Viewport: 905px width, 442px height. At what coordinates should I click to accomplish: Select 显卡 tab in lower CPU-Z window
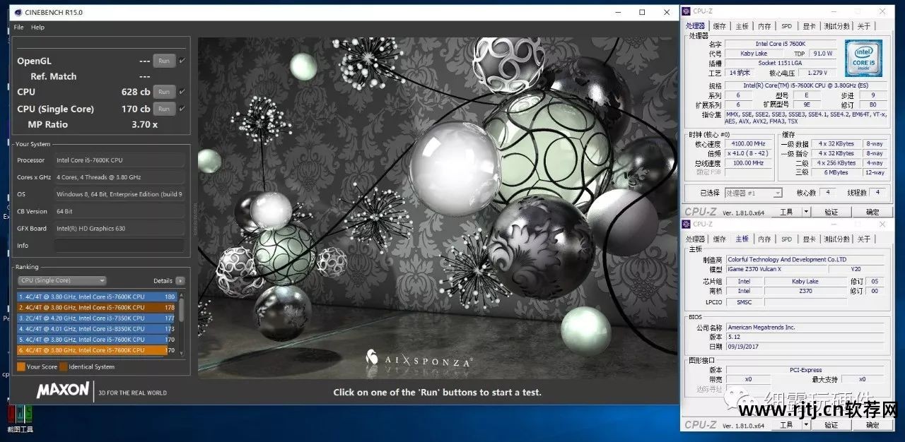click(x=809, y=239)
